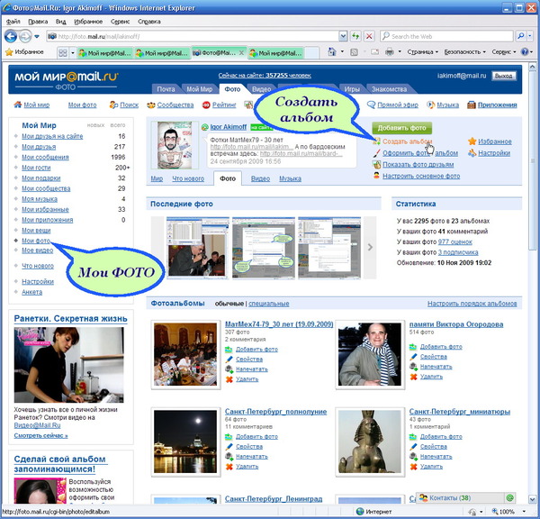Screen dimensions: 540x519
Task: Click the address bar URL field
Action: click(193, 36)
